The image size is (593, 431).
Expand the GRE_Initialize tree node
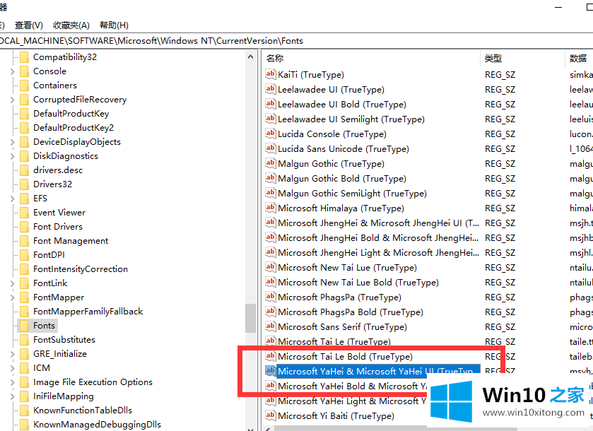(12, 354)
